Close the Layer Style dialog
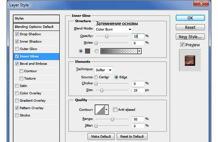The height and width of the screenshot is (142, 218). tap(201, 3)
